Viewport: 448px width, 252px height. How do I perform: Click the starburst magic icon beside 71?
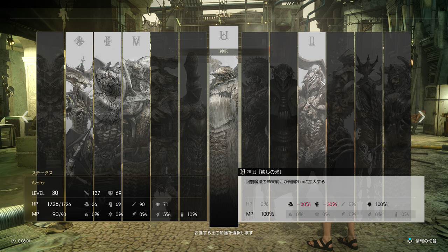pos(158,204)
